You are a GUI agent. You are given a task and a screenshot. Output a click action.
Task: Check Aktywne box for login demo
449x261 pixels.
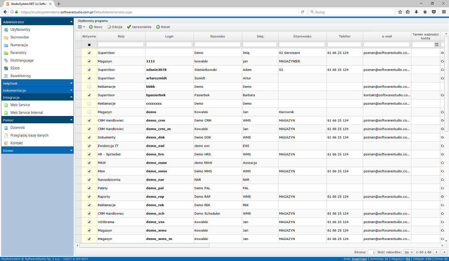(89, 112)
